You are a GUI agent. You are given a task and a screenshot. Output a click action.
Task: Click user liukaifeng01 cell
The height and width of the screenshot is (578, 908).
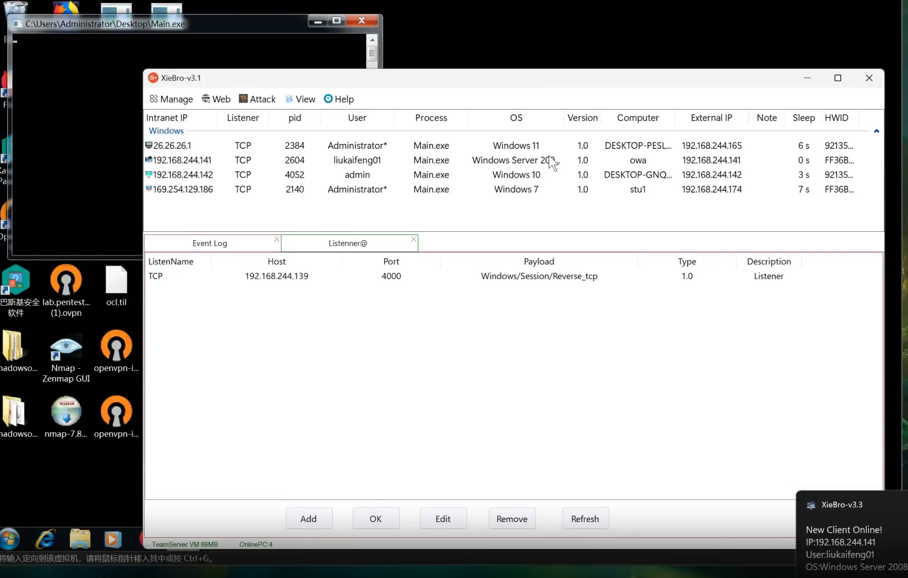pyautogui.click(x=357, y=160)
